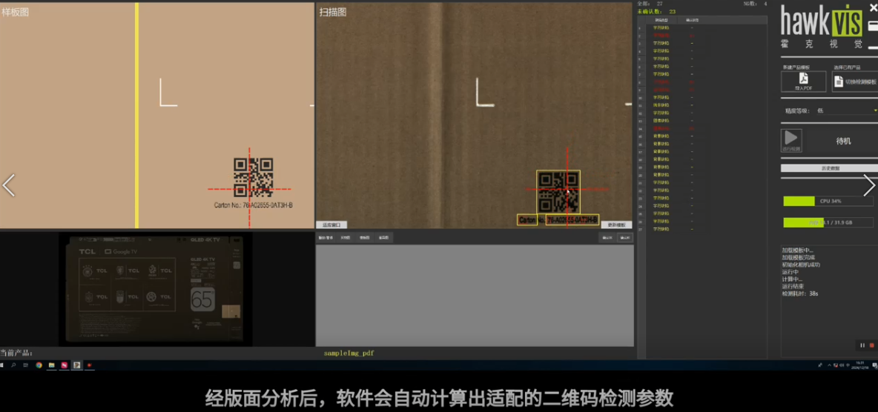Select the TCL carton overview thumbnail
Viewport: 878px width, 412px height.
pyautogui.click(x=155, y=289)
